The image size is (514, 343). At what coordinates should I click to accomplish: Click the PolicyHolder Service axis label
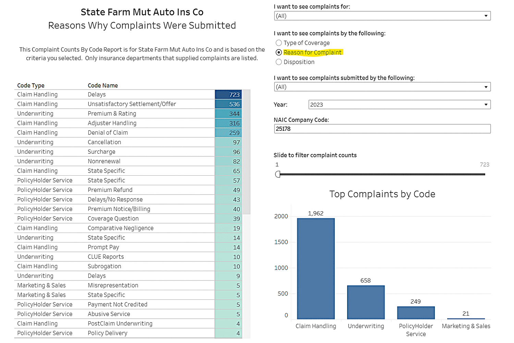coord(416,330)
